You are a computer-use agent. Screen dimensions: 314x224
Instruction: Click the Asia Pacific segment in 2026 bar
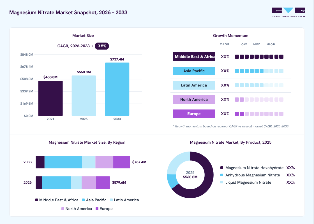(x=57, y=183)
